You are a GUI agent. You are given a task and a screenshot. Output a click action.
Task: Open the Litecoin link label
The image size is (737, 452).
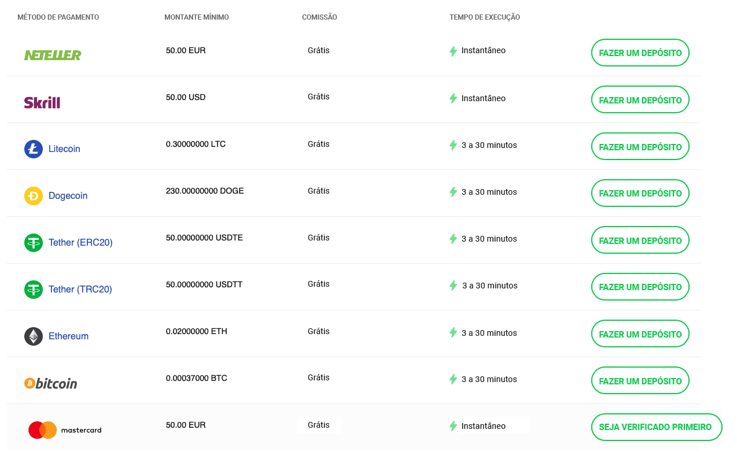[x=64, y=149]
